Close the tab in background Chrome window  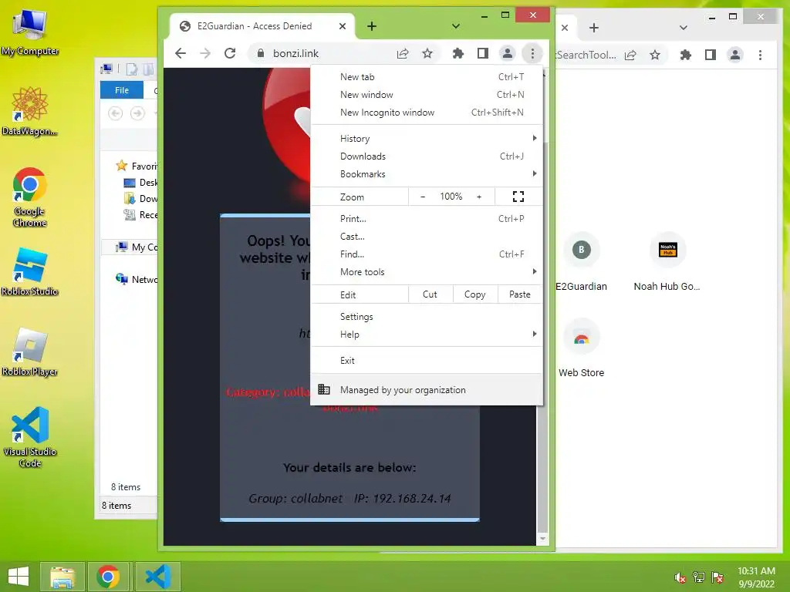(x=565, y=28)
